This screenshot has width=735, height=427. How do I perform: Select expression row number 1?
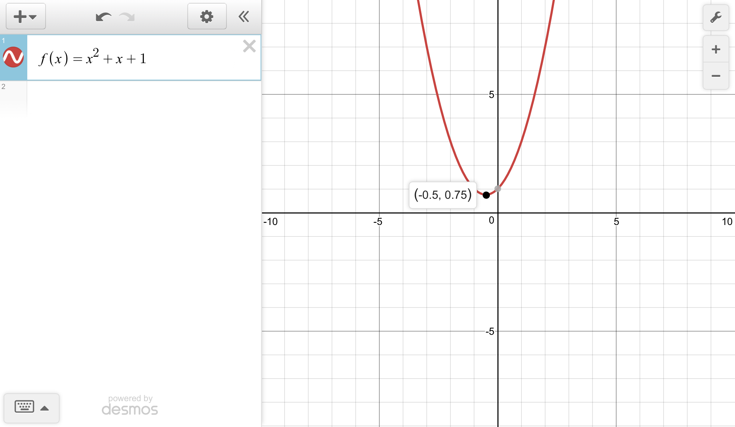coord(4,41)
